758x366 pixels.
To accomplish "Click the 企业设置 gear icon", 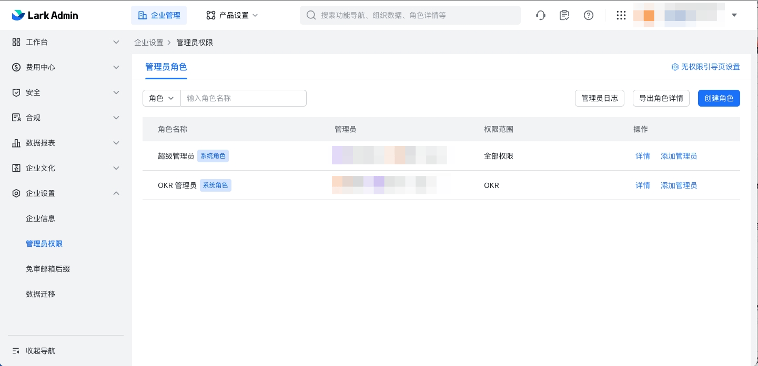I will [16, 193].
